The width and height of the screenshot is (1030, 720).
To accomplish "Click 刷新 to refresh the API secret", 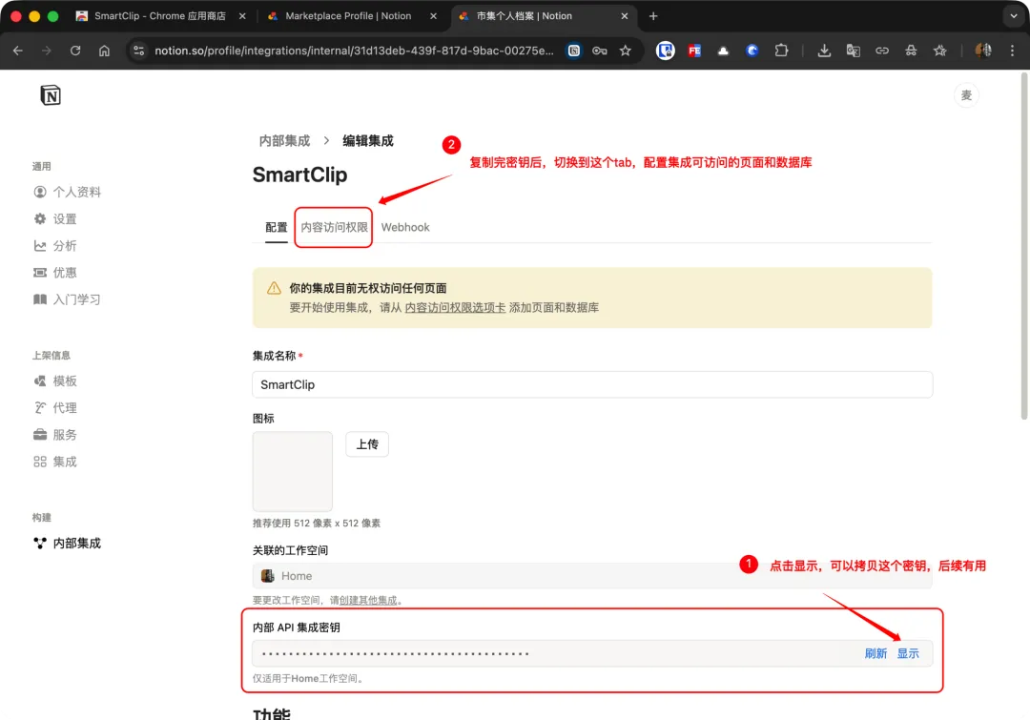I will click(875, 653).
